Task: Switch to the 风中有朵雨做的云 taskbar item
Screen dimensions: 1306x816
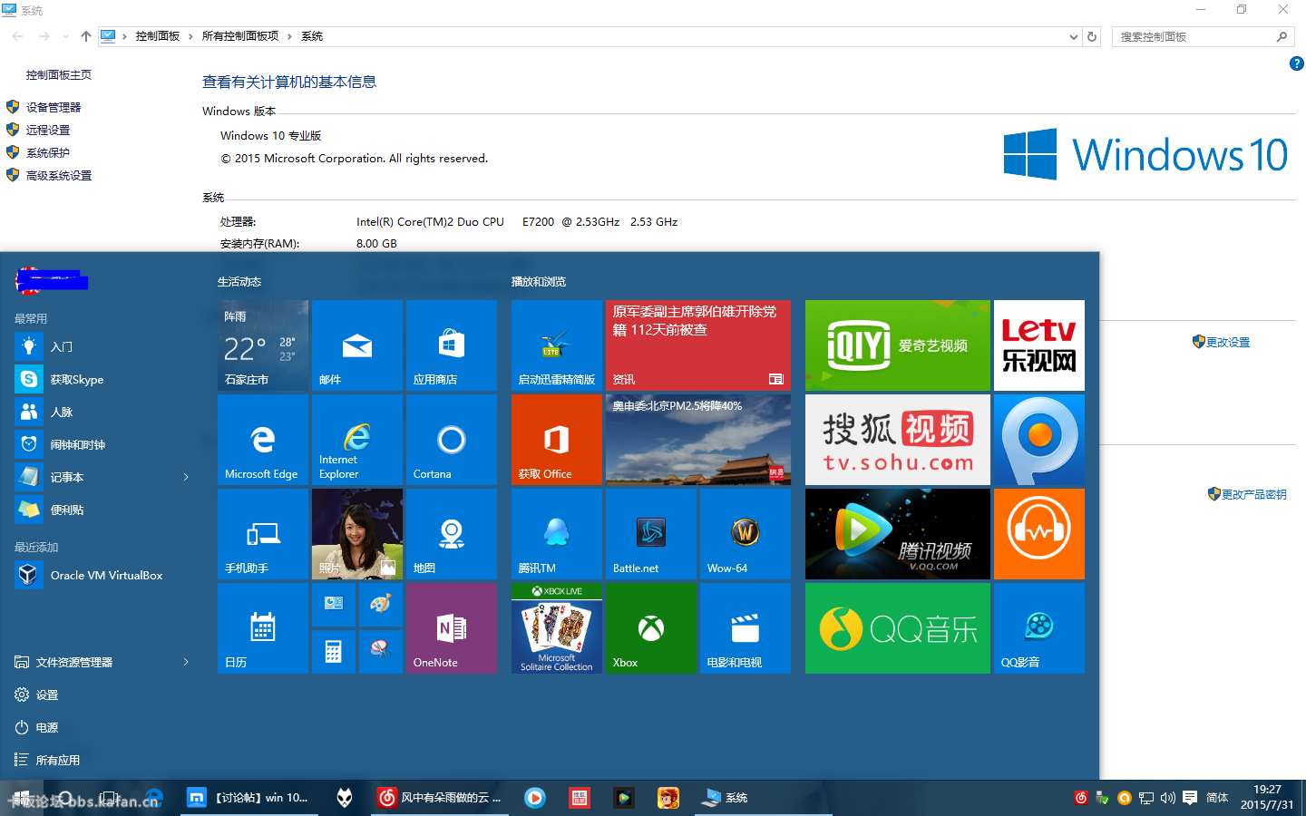Action: pos(440,798)
